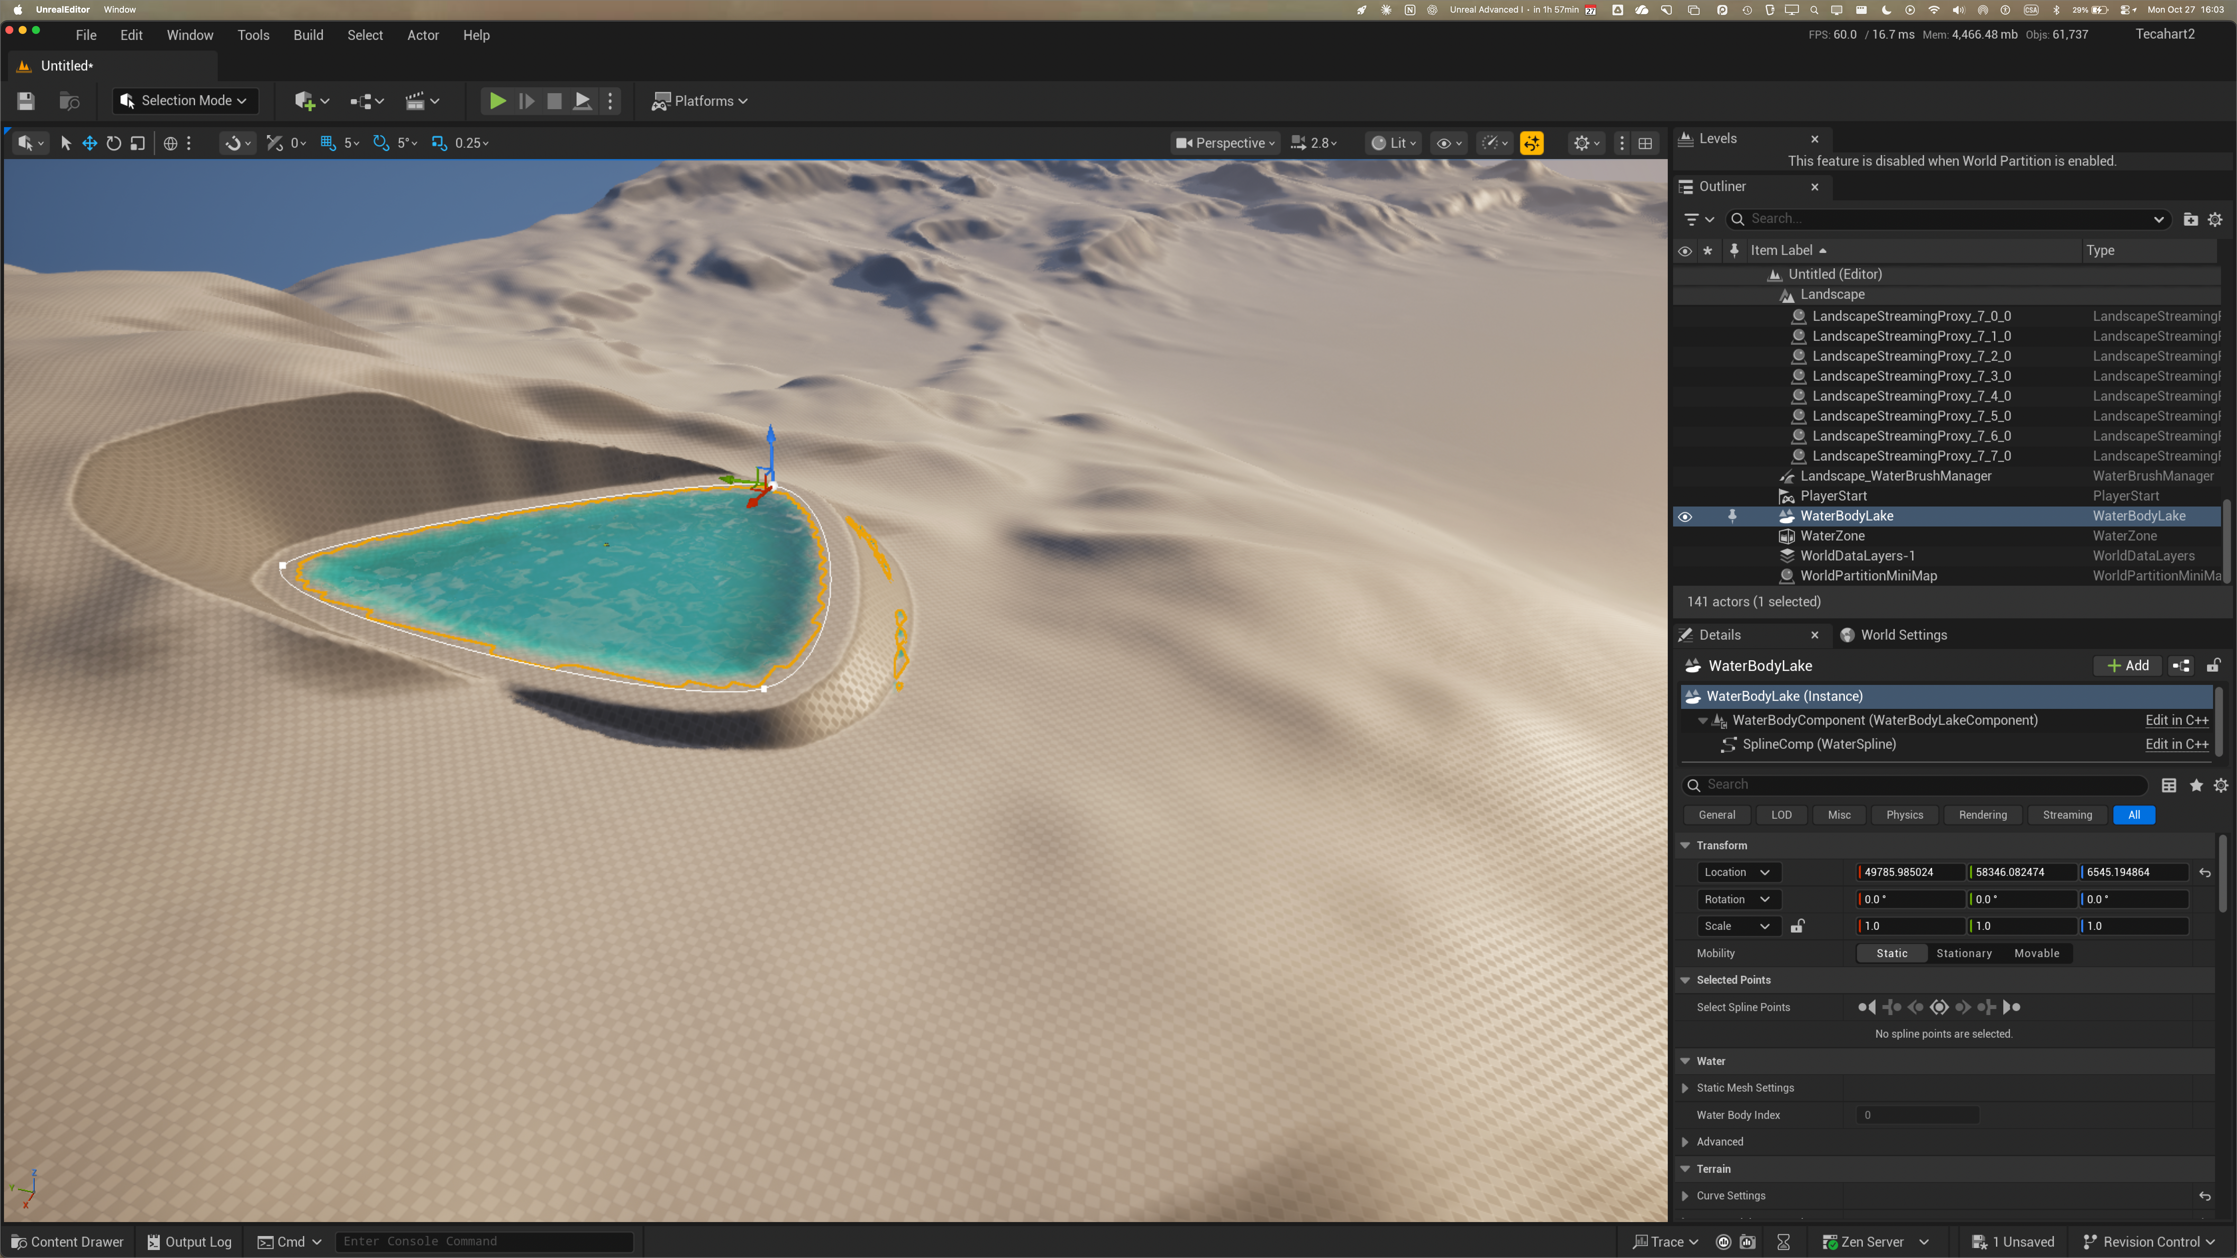Activate the Rotate tool in viewport toolbar
This screenshot has width=2237, height=1258.
click(114, 143)
